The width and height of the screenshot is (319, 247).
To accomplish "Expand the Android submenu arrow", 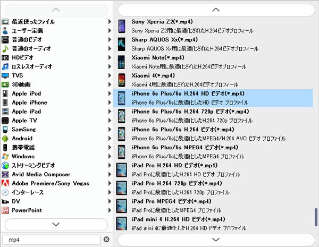I will pos(110,139).
